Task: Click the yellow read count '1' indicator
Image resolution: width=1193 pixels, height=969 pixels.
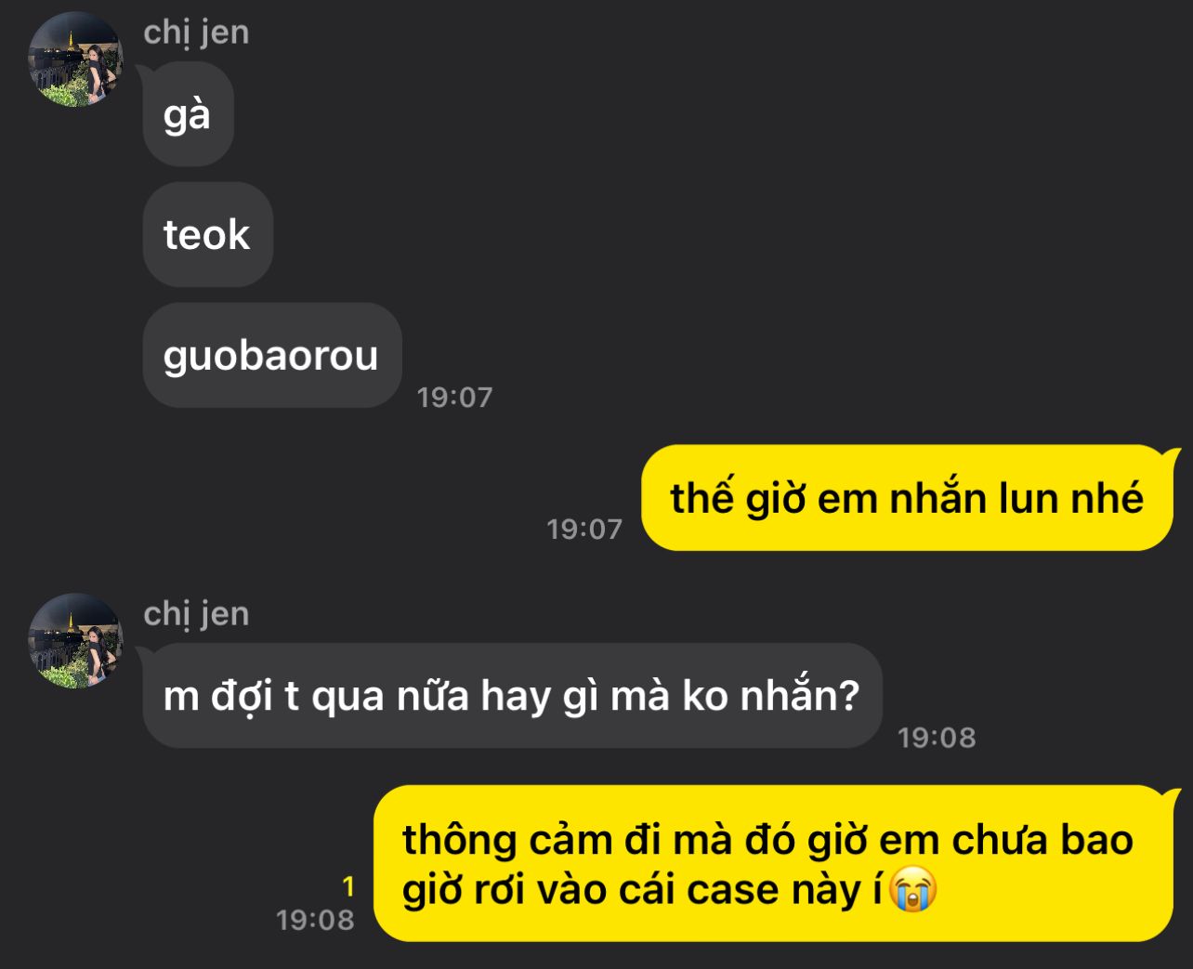Action: [348, 887]
